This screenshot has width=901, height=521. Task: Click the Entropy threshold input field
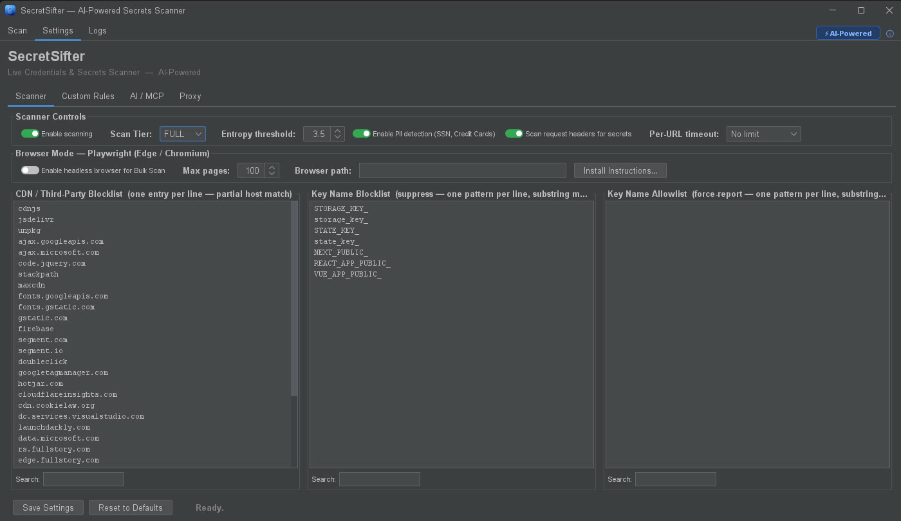click(317, 134)
